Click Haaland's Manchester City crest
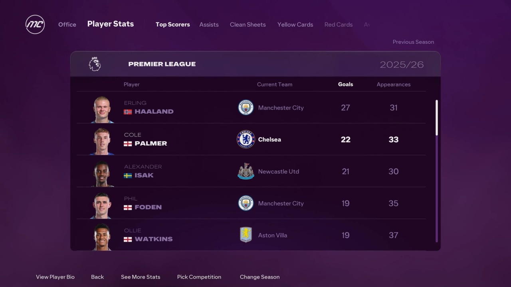Image resolution: width=511 pixels, height=287 pixels. 246,108
